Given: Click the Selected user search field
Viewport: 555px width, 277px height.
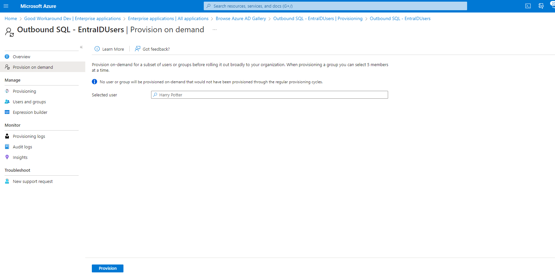Looking at the screenshot, I should (x=269, y=95).
